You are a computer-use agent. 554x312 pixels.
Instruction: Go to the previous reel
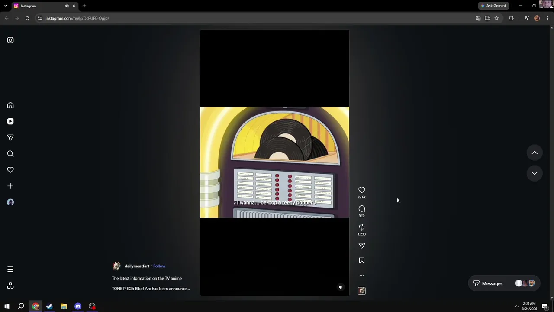535,153
